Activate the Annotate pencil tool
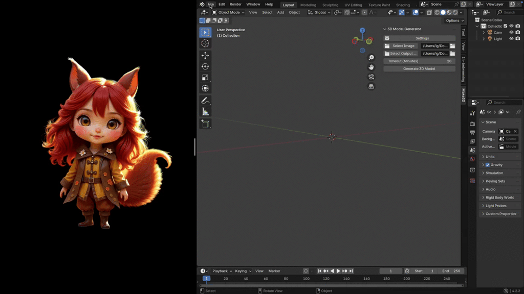The image size is (524, 294). [205, 101]
